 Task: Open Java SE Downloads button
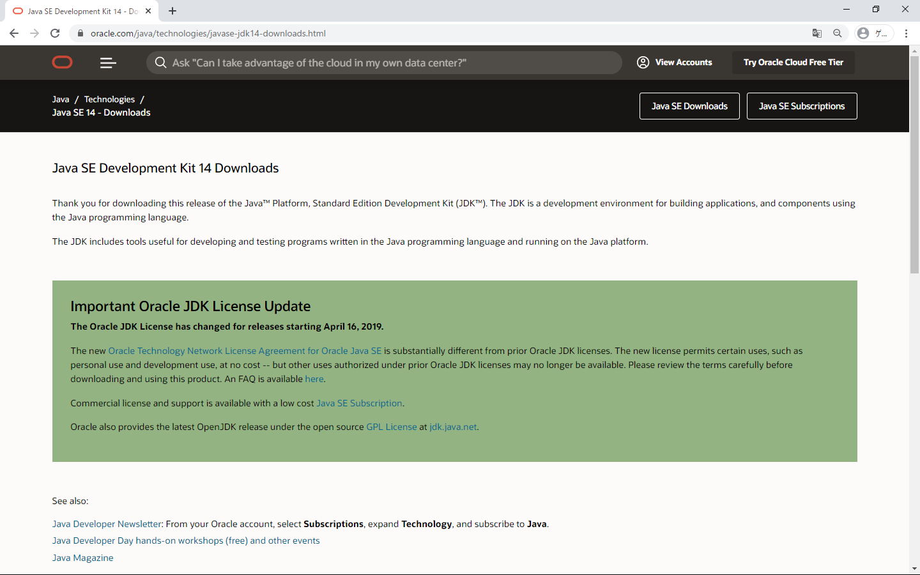pyautogui.click(x=689, y=106)
